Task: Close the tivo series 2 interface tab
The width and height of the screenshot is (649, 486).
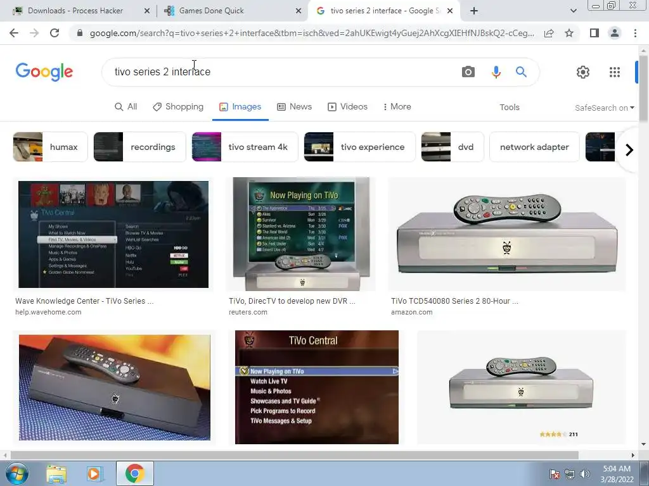Action: point(451,11)
